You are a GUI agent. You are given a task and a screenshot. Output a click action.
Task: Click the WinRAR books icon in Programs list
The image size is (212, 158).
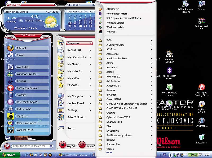click(x=100, y=32)
